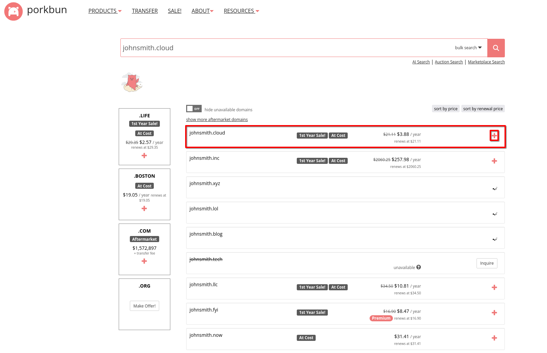Open the bulk search dropdown

click(x=468, y=48)
